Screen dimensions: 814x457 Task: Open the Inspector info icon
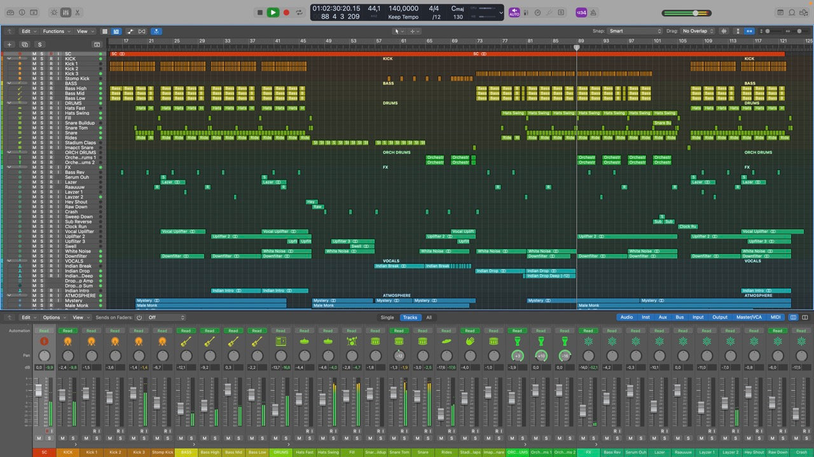(22, 12)
